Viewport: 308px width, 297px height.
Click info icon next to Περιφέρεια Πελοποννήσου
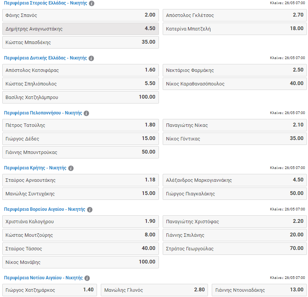click(86, 113)
